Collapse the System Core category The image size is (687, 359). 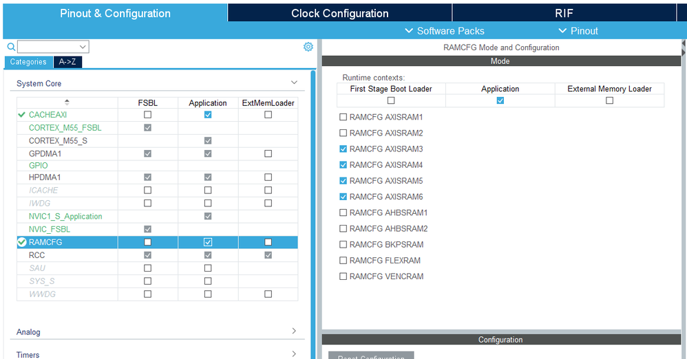click(x=295, y=83)
